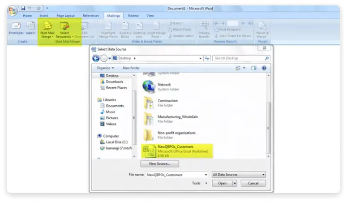Switch to the Page Layout tab
Viewport: 347px width, 202px height.
click(x=65, y=16)
